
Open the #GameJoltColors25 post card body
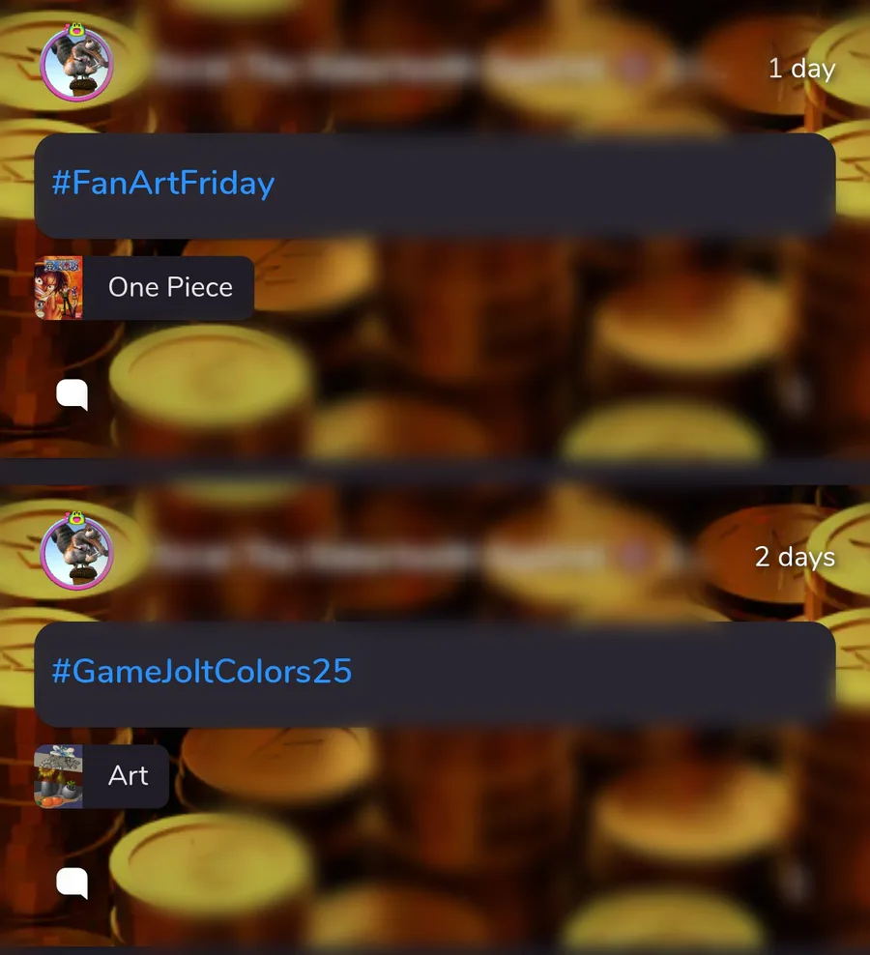(x=435, y=675)
